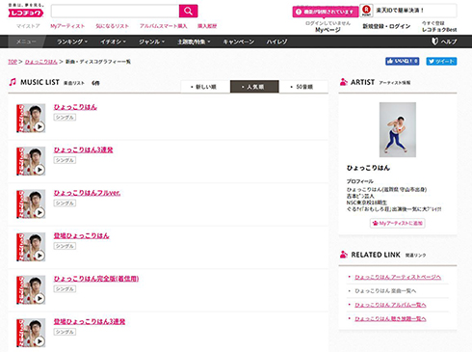Add artist via Myアーティストに追加 button

398,223
